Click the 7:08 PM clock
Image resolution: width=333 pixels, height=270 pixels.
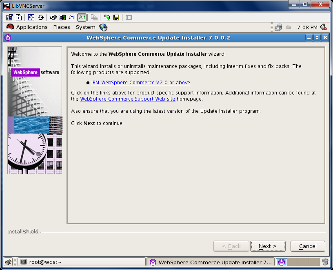307,28
